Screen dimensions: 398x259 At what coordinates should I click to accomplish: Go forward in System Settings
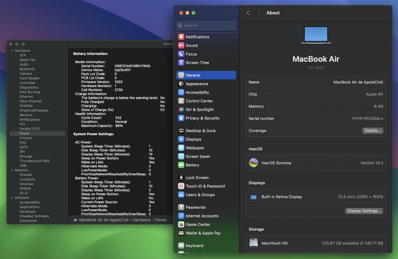[259, 13]
